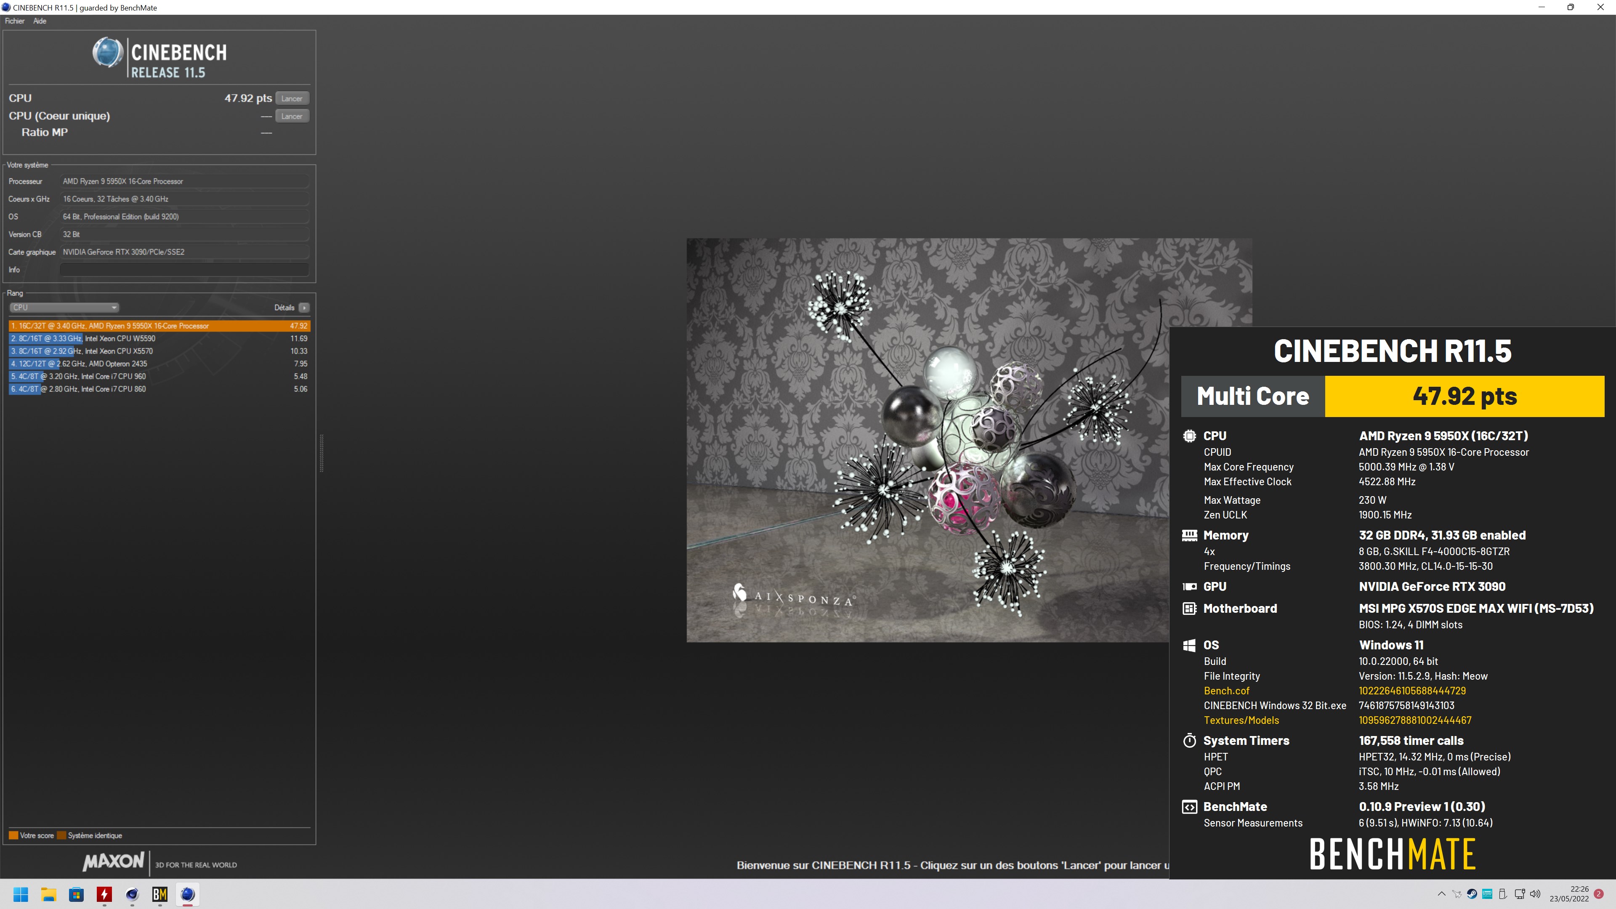Screen dimensions: 1616x909
Task: Click the Textures/Models hash value
Action: 1414,720
